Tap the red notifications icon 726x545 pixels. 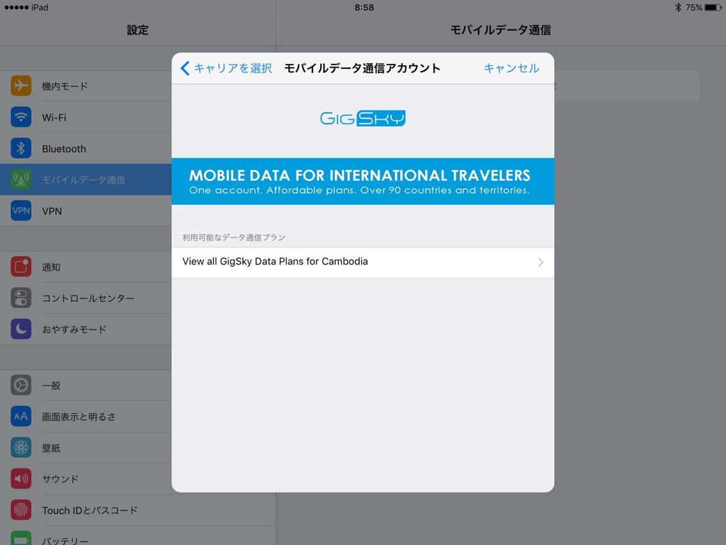pyautogui.click(x=21, y=267)
